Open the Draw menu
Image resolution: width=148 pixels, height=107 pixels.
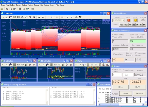pos(52,5)
